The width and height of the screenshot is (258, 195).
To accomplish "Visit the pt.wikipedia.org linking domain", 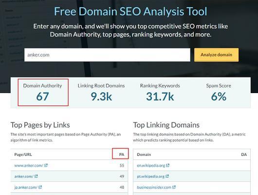I will click(x=151, y=176).
